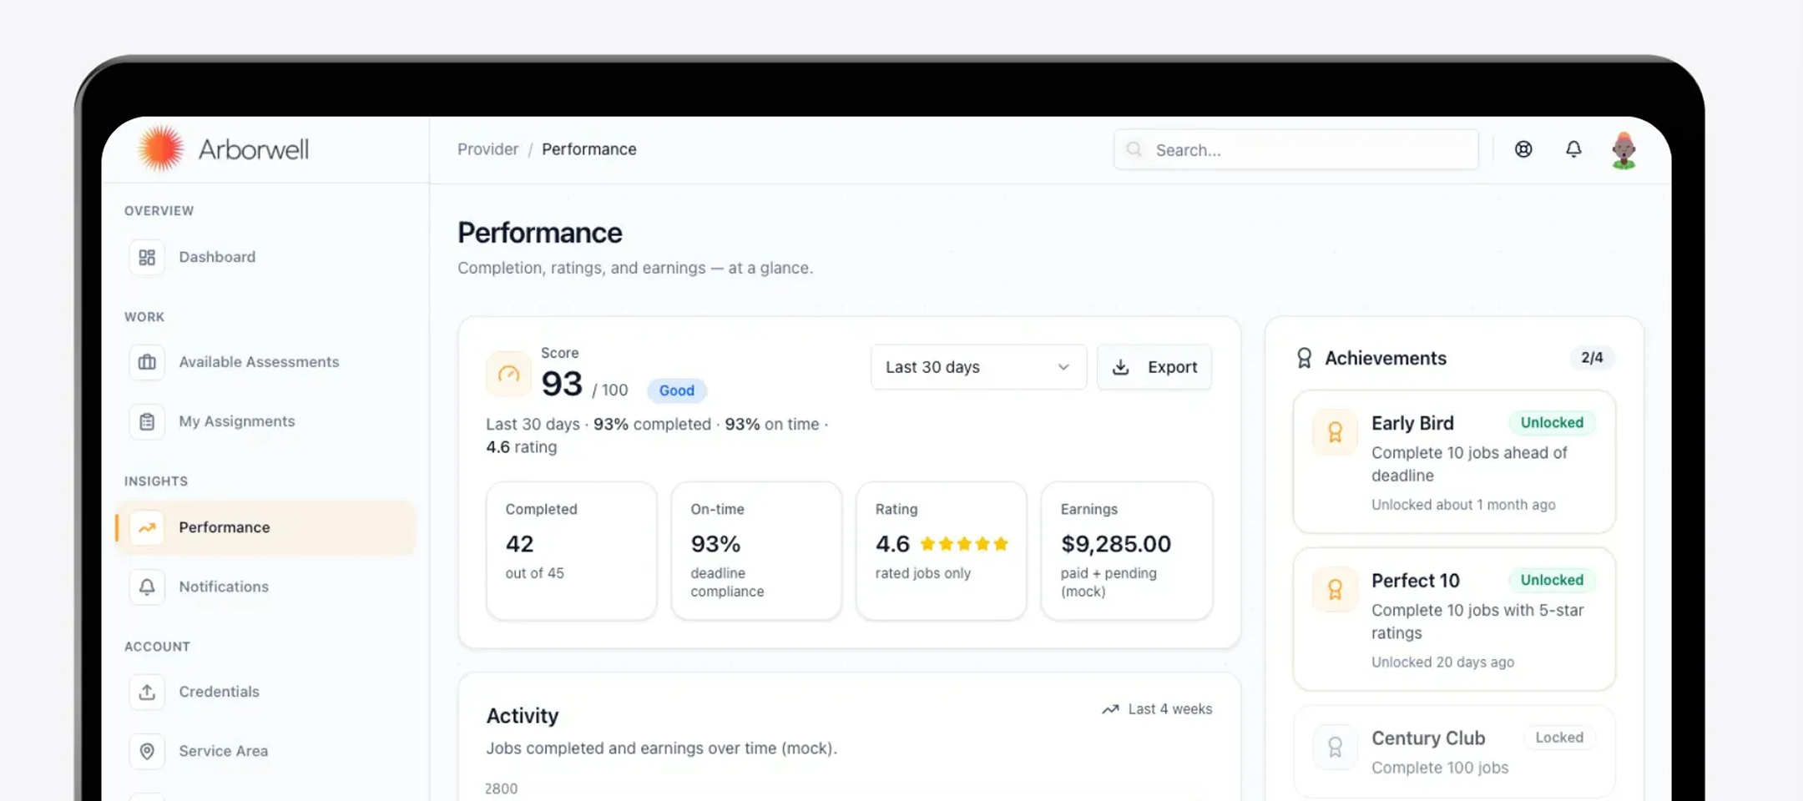Click the Good score badge
Screen dimensions: 1803x801
point(676,390)
